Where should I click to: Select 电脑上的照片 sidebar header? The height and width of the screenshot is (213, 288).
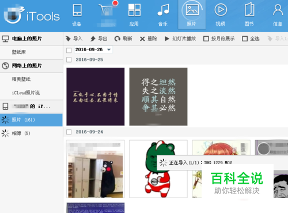[x=32, y=38]
